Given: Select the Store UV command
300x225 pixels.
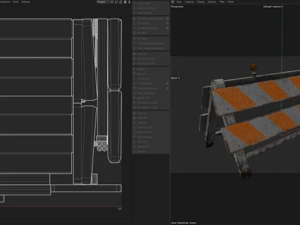Looking at the screenshot, I should tap(151, 142).
